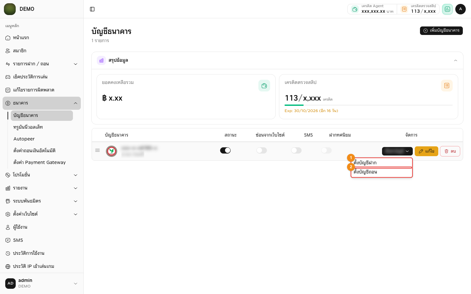Open ประวัติการใช้งาน usage history

click(x=42, y=253)
